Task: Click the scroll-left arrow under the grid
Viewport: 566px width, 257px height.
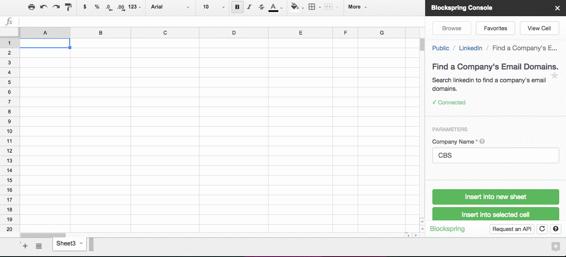Action: (408, 235)
